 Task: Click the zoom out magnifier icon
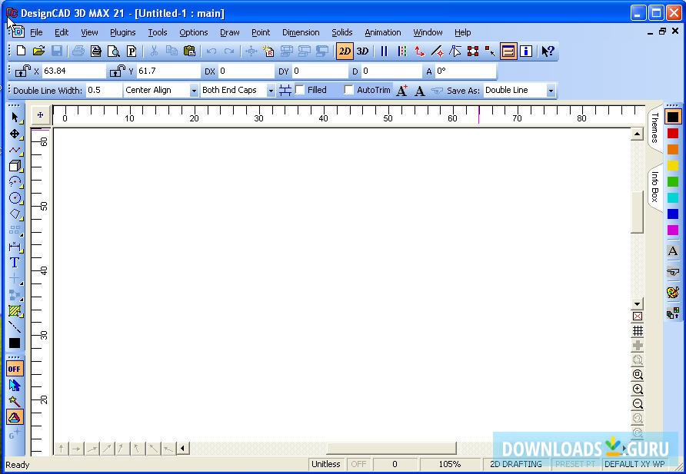[x=638, y=403]
